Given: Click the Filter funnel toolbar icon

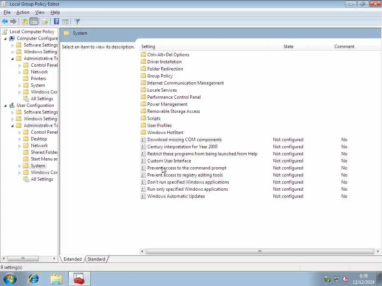Looking at the screenshot, I should click(77, 21).
